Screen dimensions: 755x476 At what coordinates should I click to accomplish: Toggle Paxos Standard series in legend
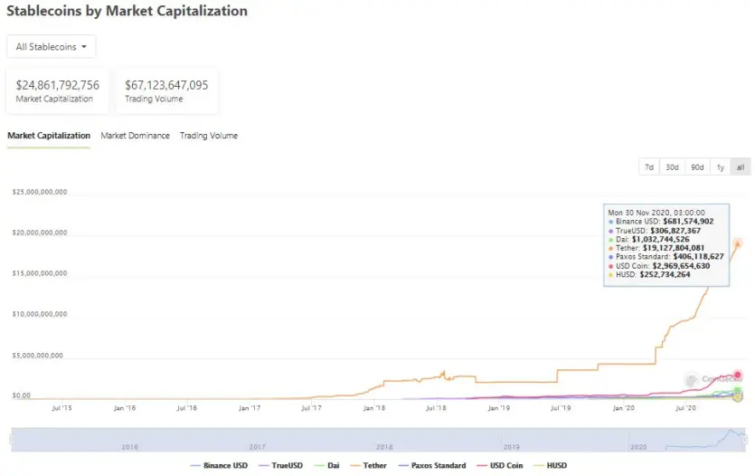pos(432,465)
